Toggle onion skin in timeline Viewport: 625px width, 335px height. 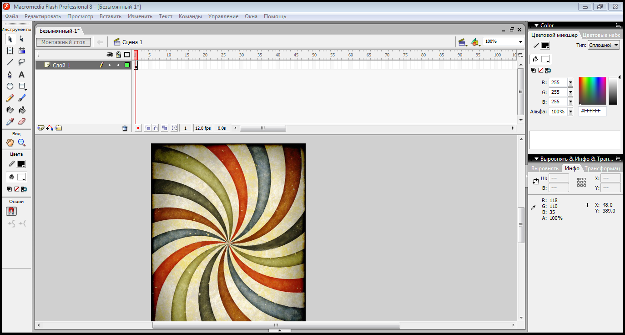(147, 128)
